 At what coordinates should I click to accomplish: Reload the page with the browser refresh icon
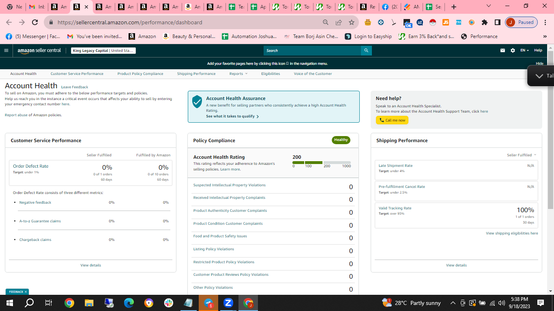point(35,22)
